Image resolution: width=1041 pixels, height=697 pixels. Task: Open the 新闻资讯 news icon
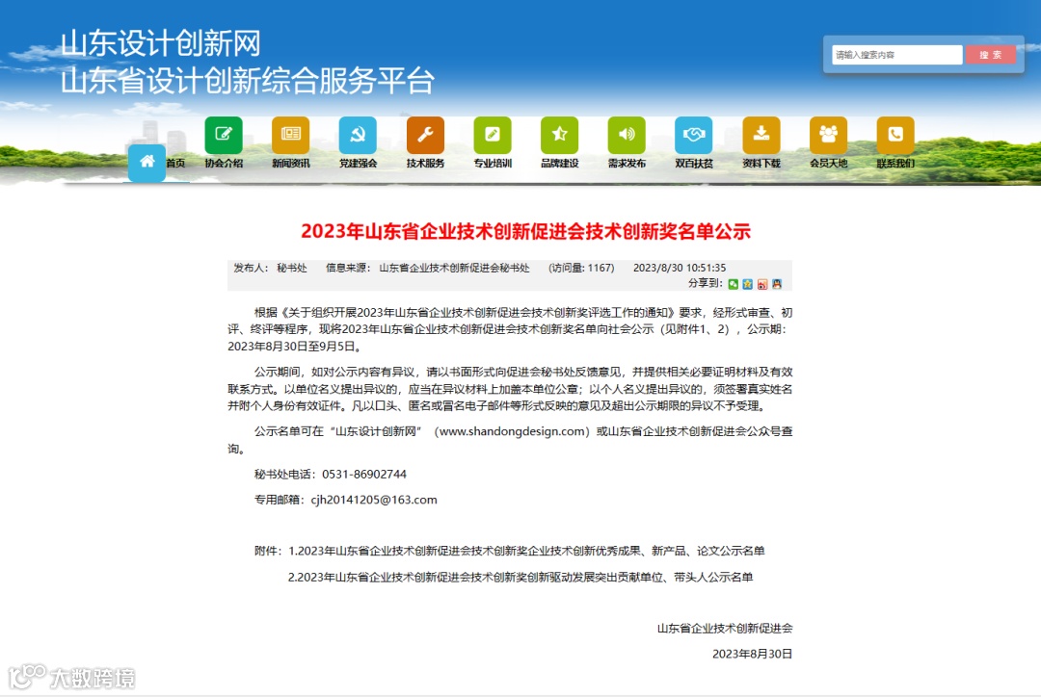click(x=291, y=135)
